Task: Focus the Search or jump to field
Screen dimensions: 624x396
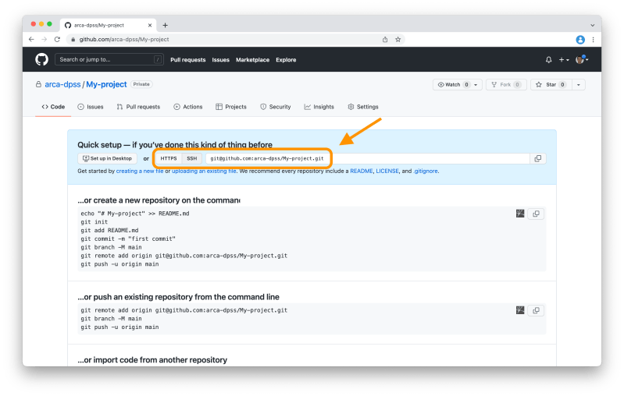Action: 109,59
